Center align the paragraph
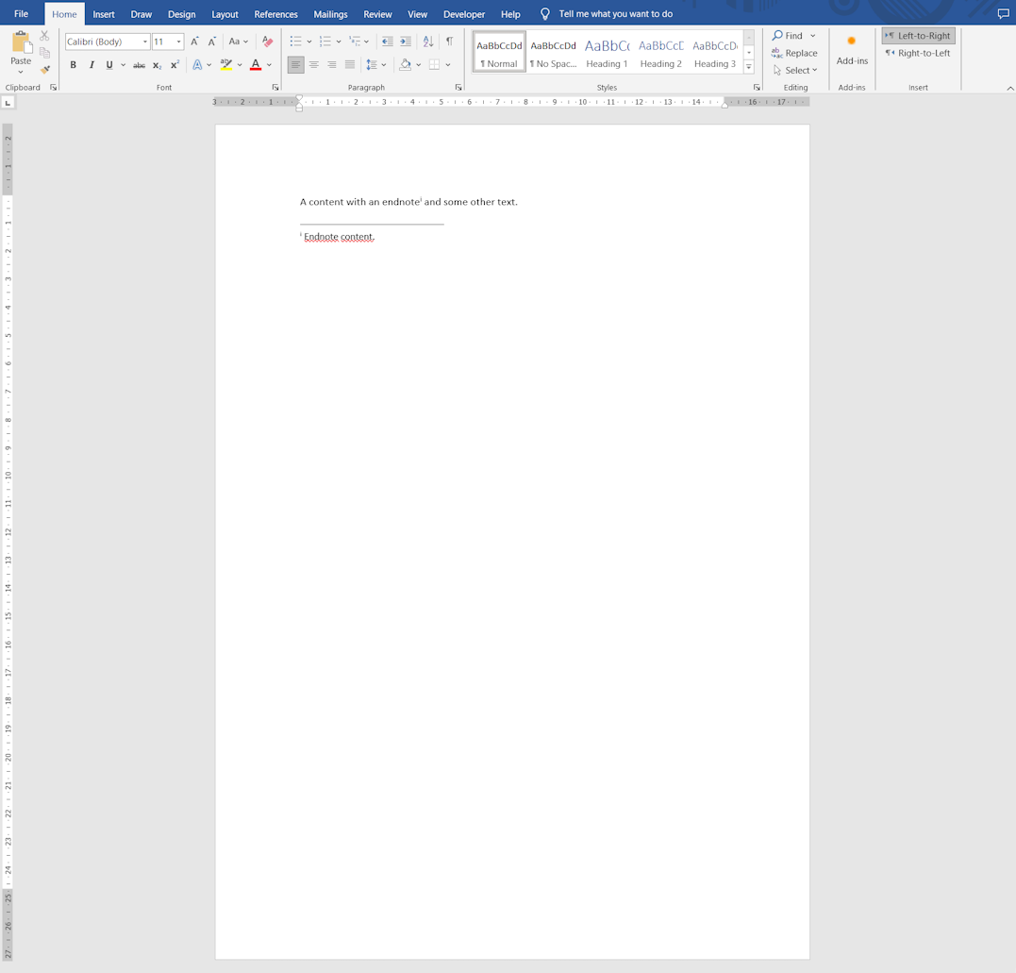Image resolution: width=1016 pixels, height=973 pixels. tap(313, 65)
